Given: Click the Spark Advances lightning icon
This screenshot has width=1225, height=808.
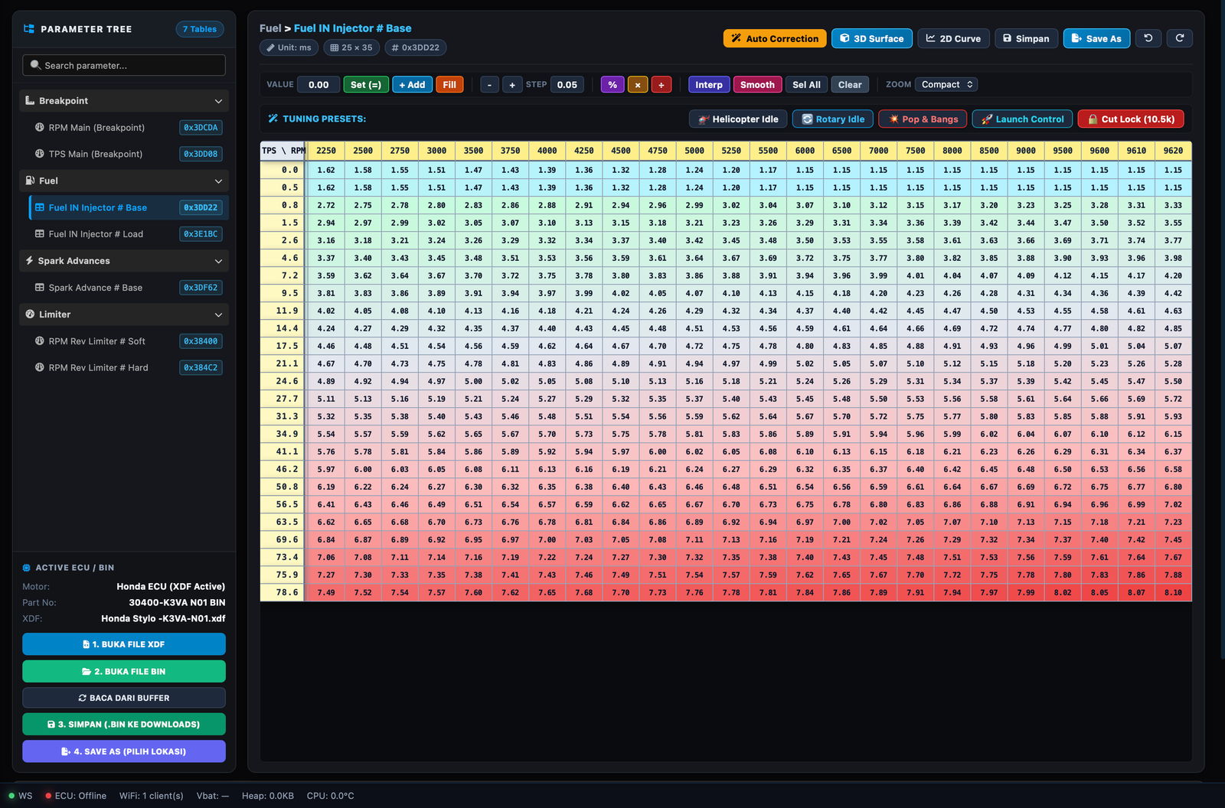Looking at the screenshot, I should coord(30,261).
